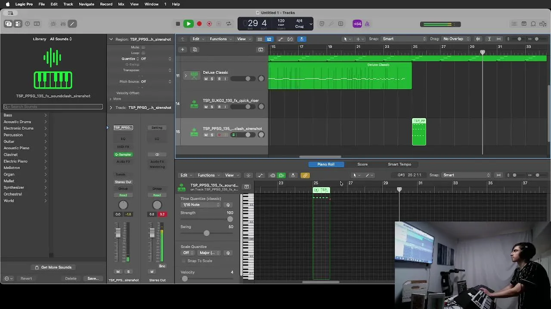The height and width of the screenshot is (309, 551).
Task: Switch to the Smart Tempo tab
Action: [x=399, y=164]
